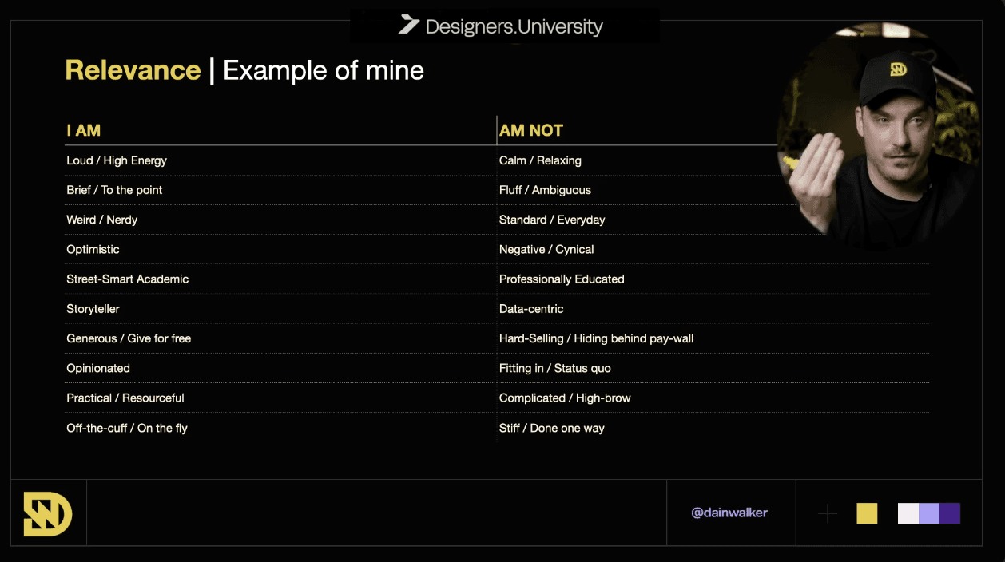Click the AM NOT column header
Image resolution: width=1005 pixels, height=562 pixels.
(531, 130)
